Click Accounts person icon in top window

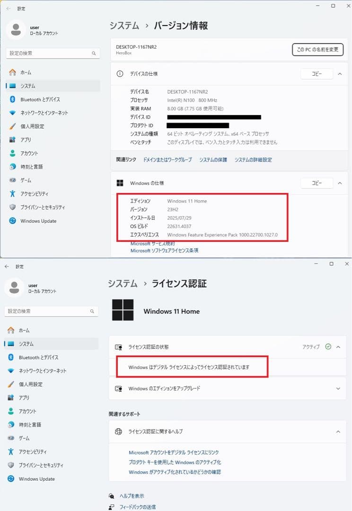click(x=12, y=153)
